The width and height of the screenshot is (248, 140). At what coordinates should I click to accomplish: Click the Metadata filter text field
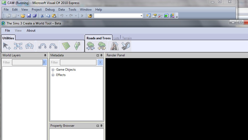pos(78,62)
